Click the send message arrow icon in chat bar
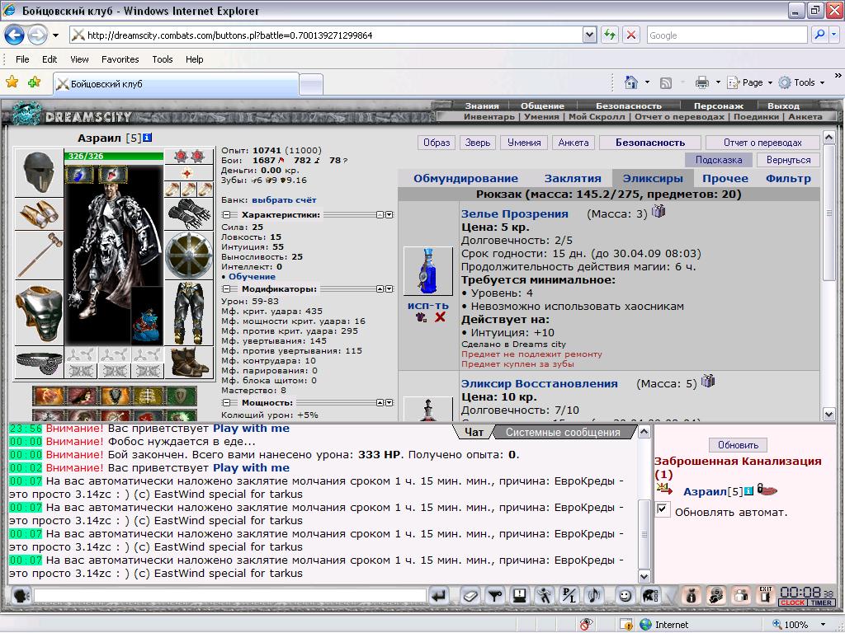This screenshot has height=633, width=845. click(439, 596)
